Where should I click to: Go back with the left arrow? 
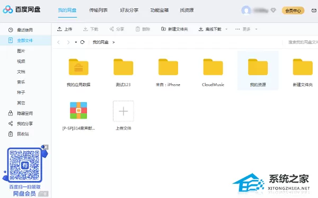click(59, 42)
